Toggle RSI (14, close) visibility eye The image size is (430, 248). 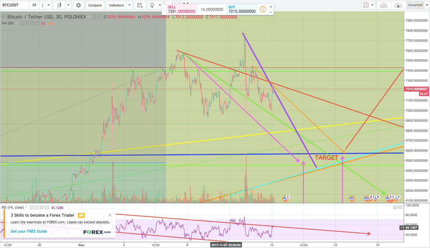(33, 207)
